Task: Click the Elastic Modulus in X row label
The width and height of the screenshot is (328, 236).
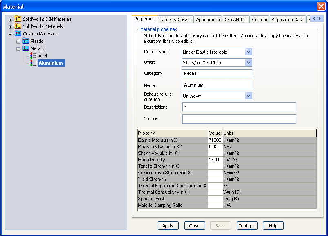Action: point(172,140)
